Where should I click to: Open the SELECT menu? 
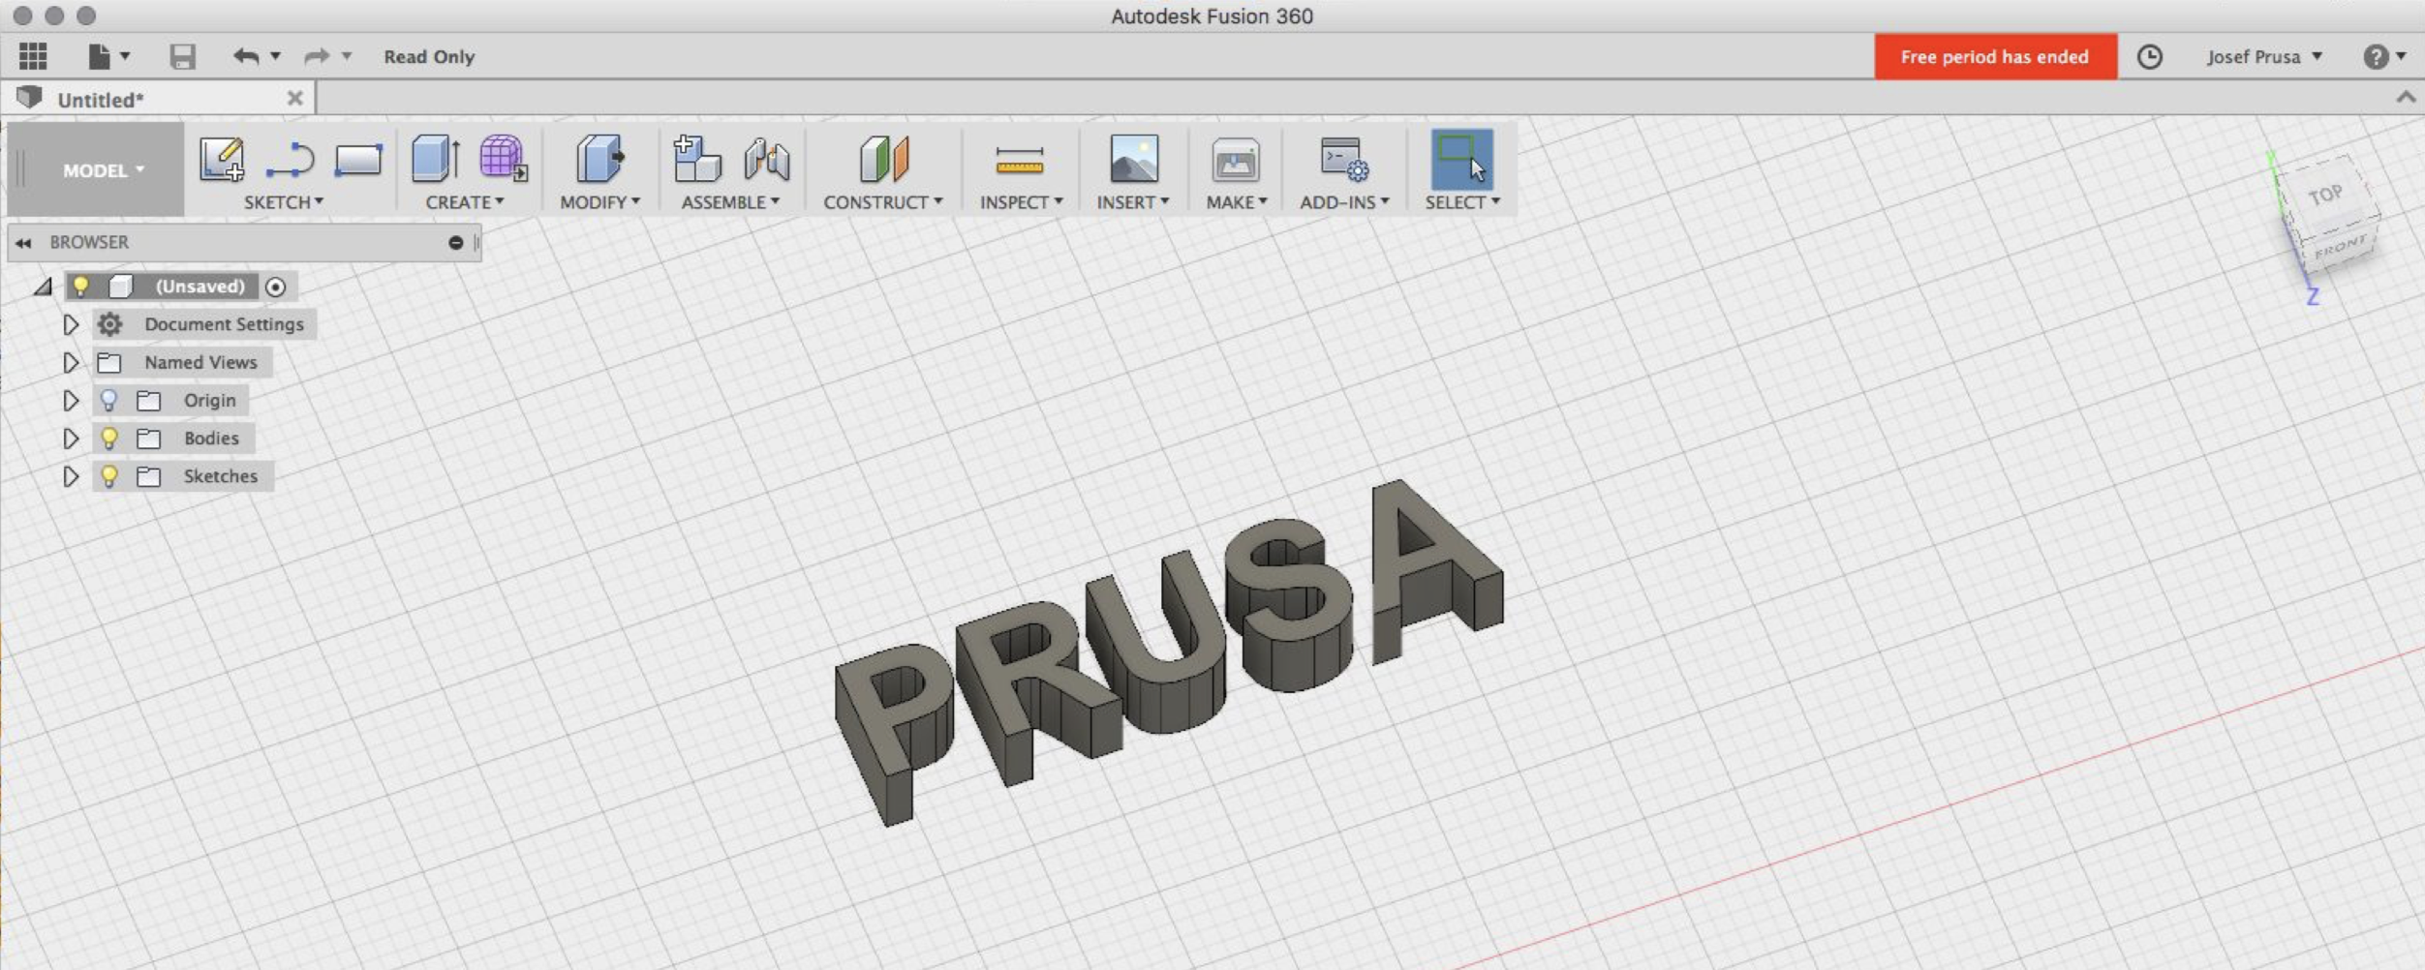[x=1462, y=202]
